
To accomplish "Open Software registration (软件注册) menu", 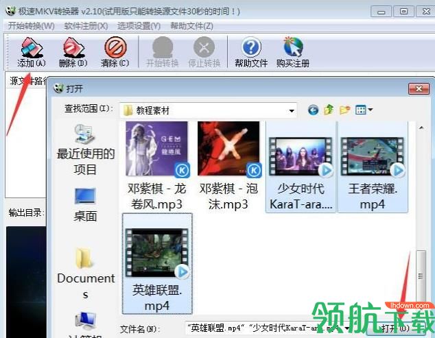I will [86, 26].
